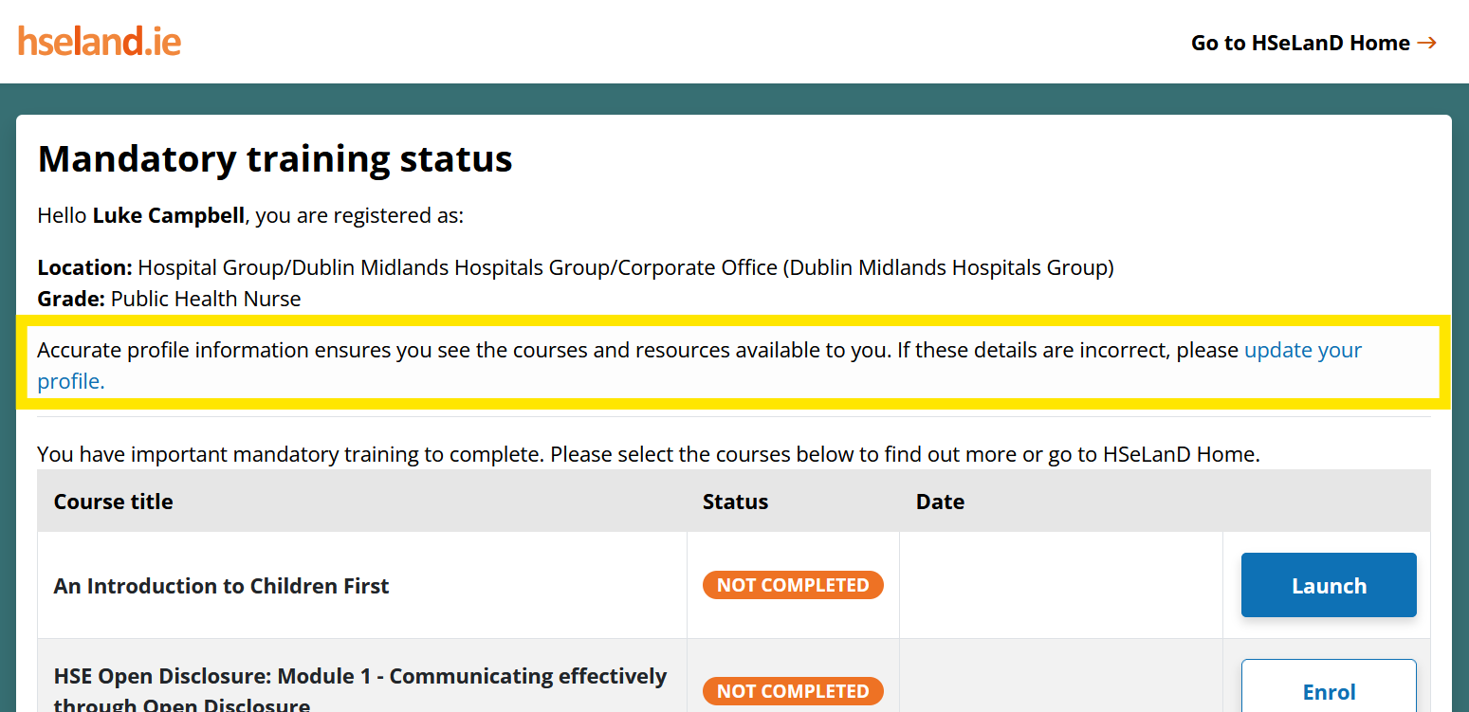
Task: Click the course title An Introduction to Children First
Action: coord(221,585)
